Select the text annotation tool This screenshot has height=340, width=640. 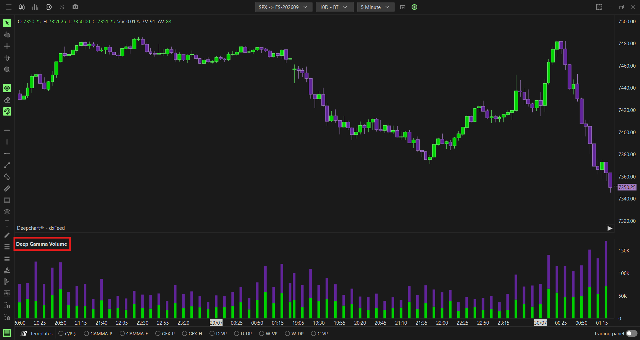(7, 223)
